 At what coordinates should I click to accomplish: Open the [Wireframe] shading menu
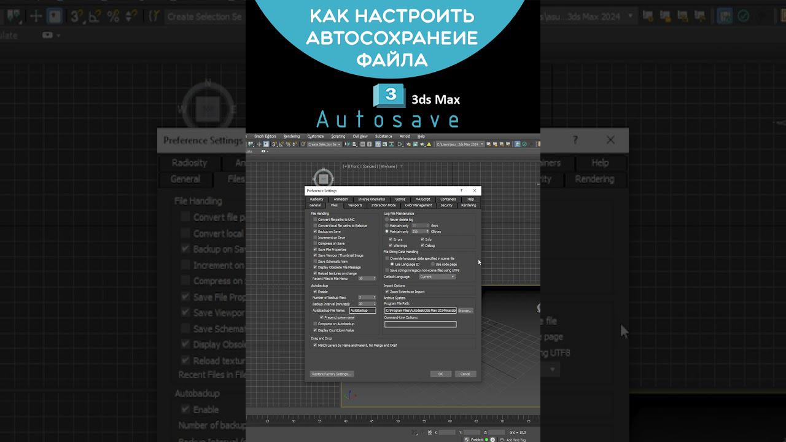pos(387,166)
